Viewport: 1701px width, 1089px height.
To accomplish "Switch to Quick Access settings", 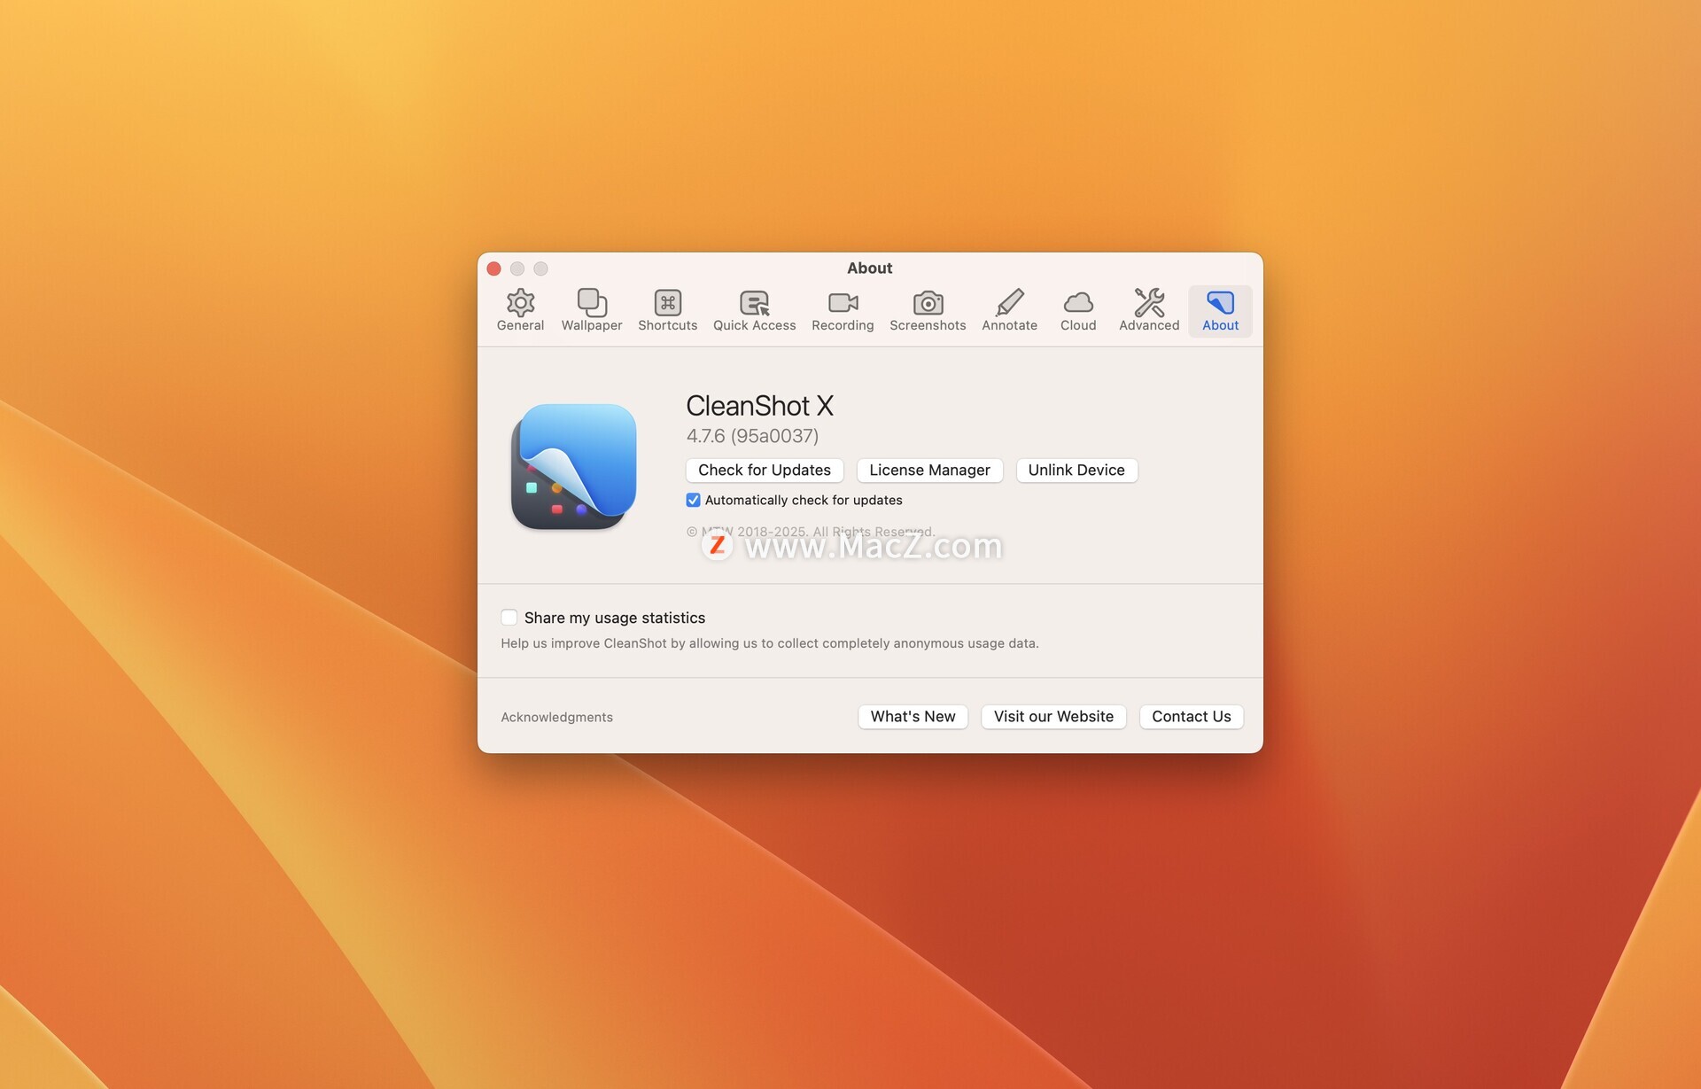I will (x=754, y=310).
